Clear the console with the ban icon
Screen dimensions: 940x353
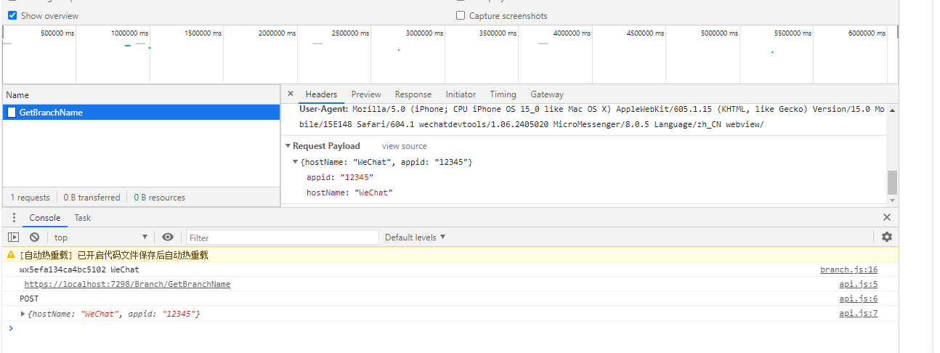[34, 237]
